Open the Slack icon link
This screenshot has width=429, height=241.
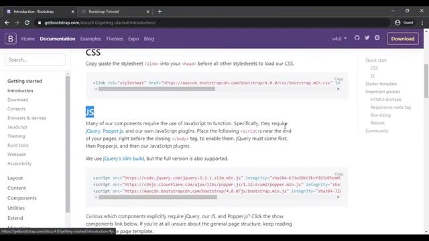(x=377, y=38)
